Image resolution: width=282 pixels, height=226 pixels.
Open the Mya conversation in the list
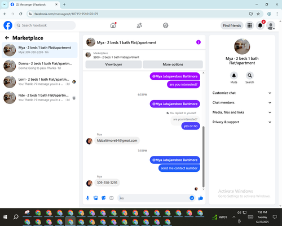[39, 50]
